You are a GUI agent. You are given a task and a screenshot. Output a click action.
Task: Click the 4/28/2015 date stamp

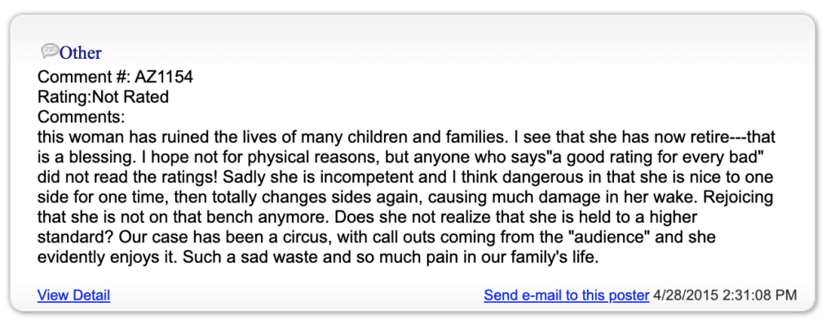tap(684, 295)
